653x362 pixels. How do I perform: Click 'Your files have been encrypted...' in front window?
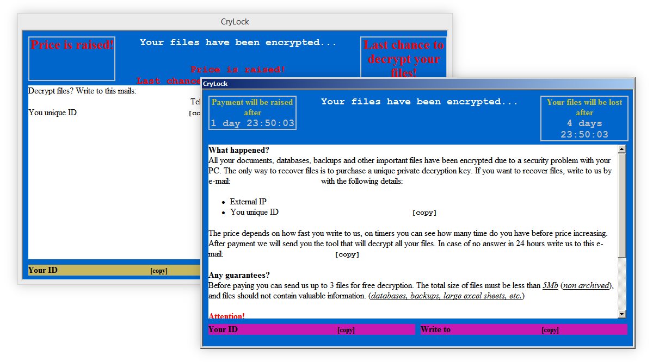419,102
